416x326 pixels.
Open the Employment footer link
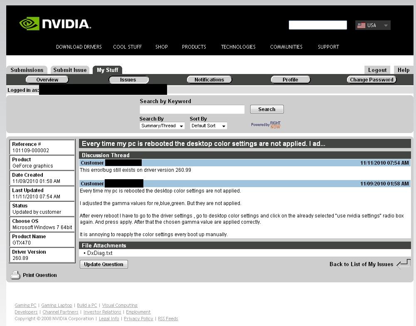point(138,312)
